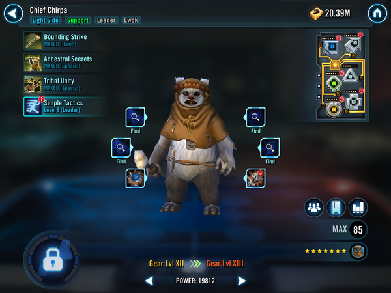Screen dimensions: 391x293
Task: Tap the credits balance 20.39M
Action: [x=330, y=13]
